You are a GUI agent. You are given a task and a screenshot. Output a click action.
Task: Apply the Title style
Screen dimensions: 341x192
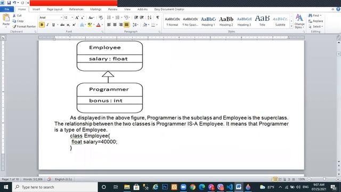(x=262, y=21)
